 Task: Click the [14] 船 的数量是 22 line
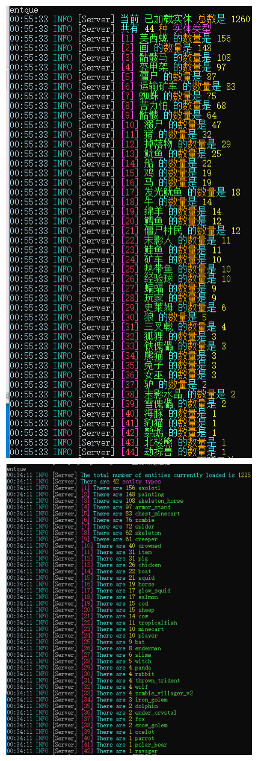[x=111, y=163]
